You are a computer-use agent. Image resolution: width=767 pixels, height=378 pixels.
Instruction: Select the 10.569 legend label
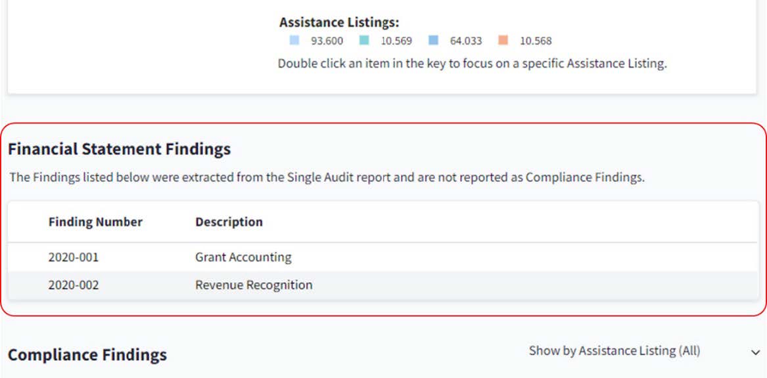tap(396, 41)
